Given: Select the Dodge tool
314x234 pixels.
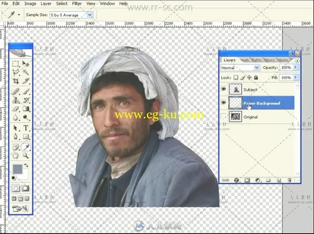Looking at the screenshot, I should [26, 118].
